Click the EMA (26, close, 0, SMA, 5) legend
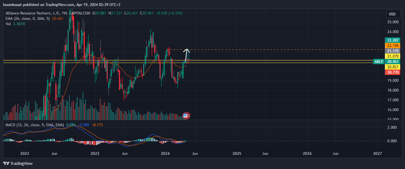Viewport: 405px width, 169px height. [x=28, y=19]
